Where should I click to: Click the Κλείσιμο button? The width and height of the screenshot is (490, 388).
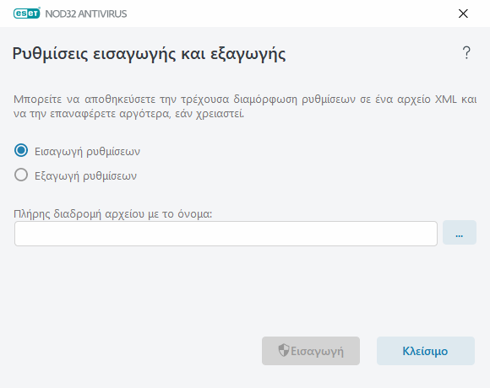(425, 351)
